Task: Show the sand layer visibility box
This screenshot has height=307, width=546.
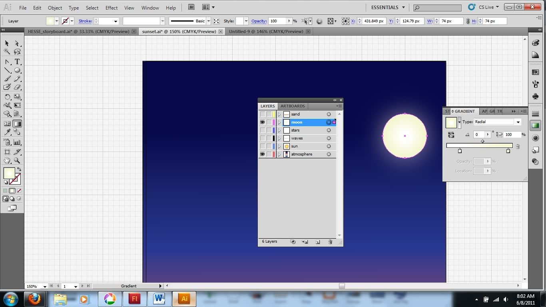Action: (x=263, y=114)
